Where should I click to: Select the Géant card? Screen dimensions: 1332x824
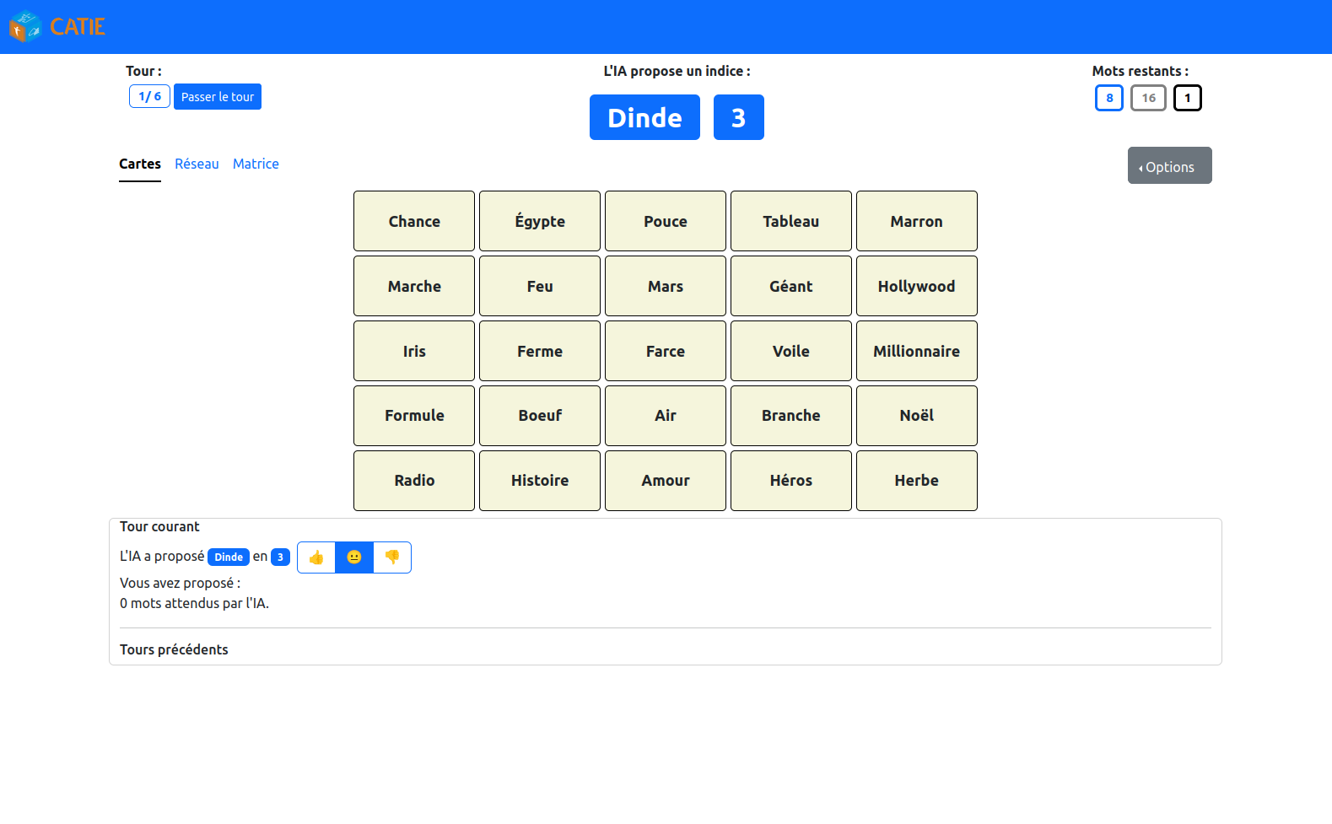pos(791,286)
